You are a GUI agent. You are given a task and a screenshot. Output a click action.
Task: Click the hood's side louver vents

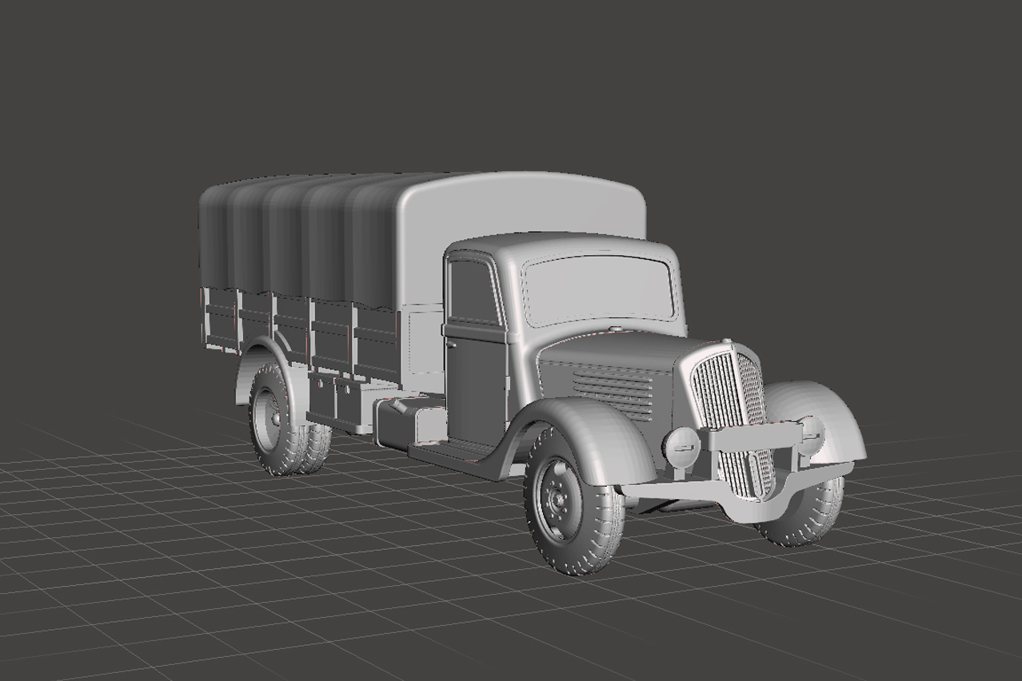point(613,392)
